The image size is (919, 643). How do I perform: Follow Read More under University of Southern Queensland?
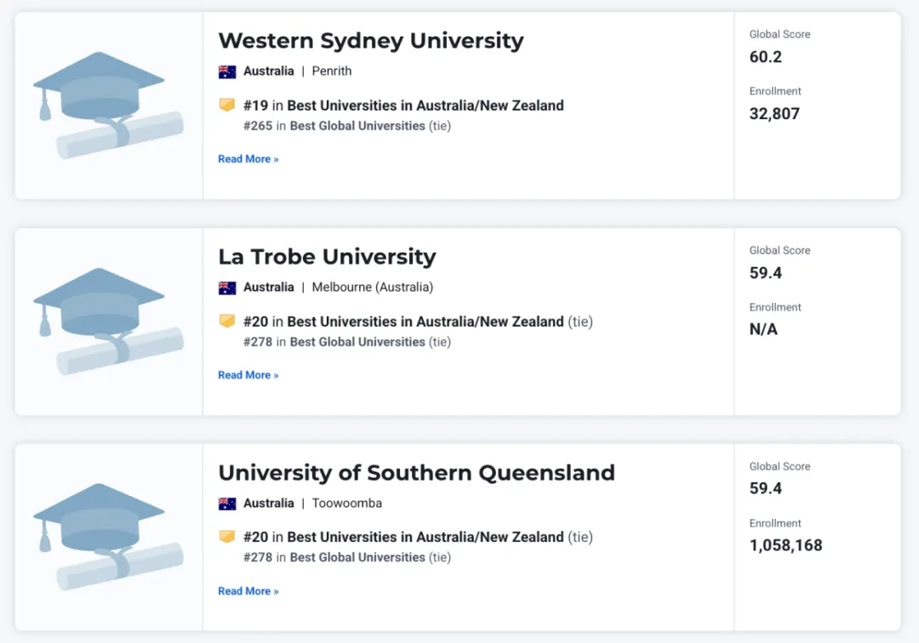pos(248,591)
